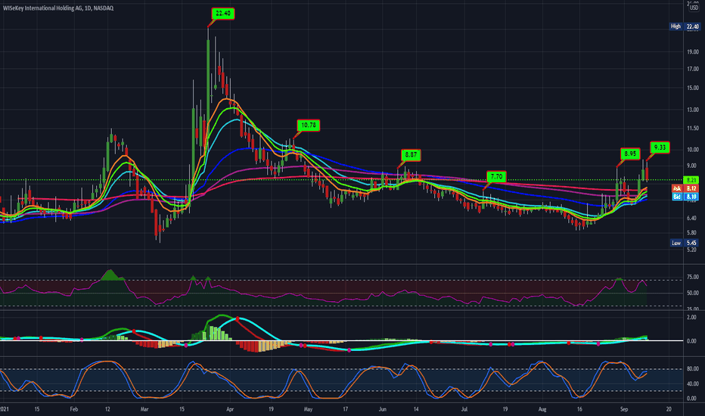Click the WISeKey International Holding AG chart title

tap(58, 8)
